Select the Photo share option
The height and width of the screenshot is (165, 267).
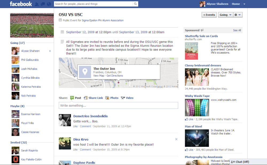pyautogui.click(x=112, y=98)
